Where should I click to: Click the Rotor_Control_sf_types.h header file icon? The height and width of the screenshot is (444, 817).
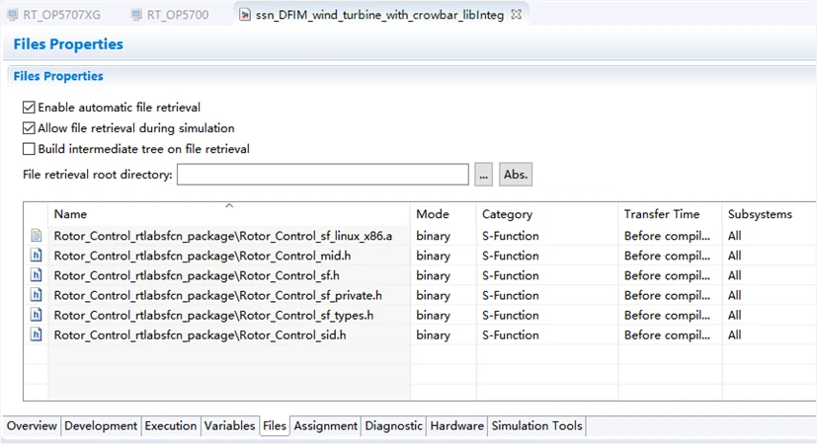pyautogui.click(x=37, y=315)
